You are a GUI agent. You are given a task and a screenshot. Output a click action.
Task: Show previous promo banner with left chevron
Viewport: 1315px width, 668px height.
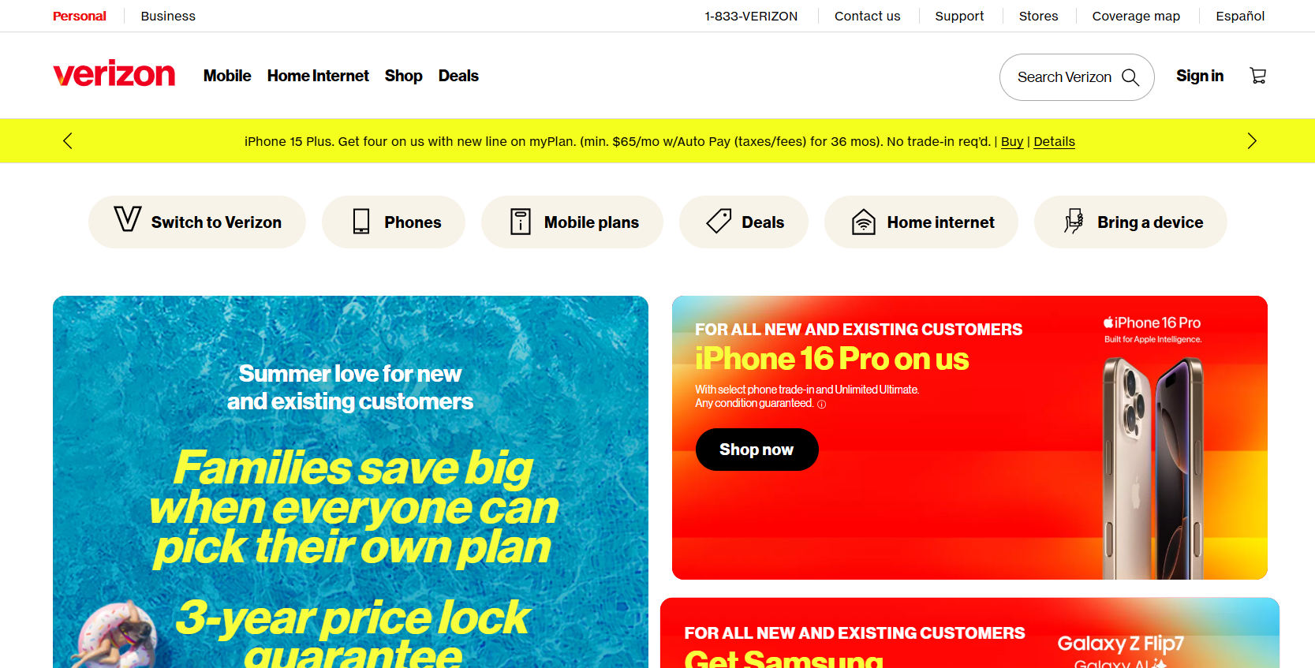click(67, 141)
